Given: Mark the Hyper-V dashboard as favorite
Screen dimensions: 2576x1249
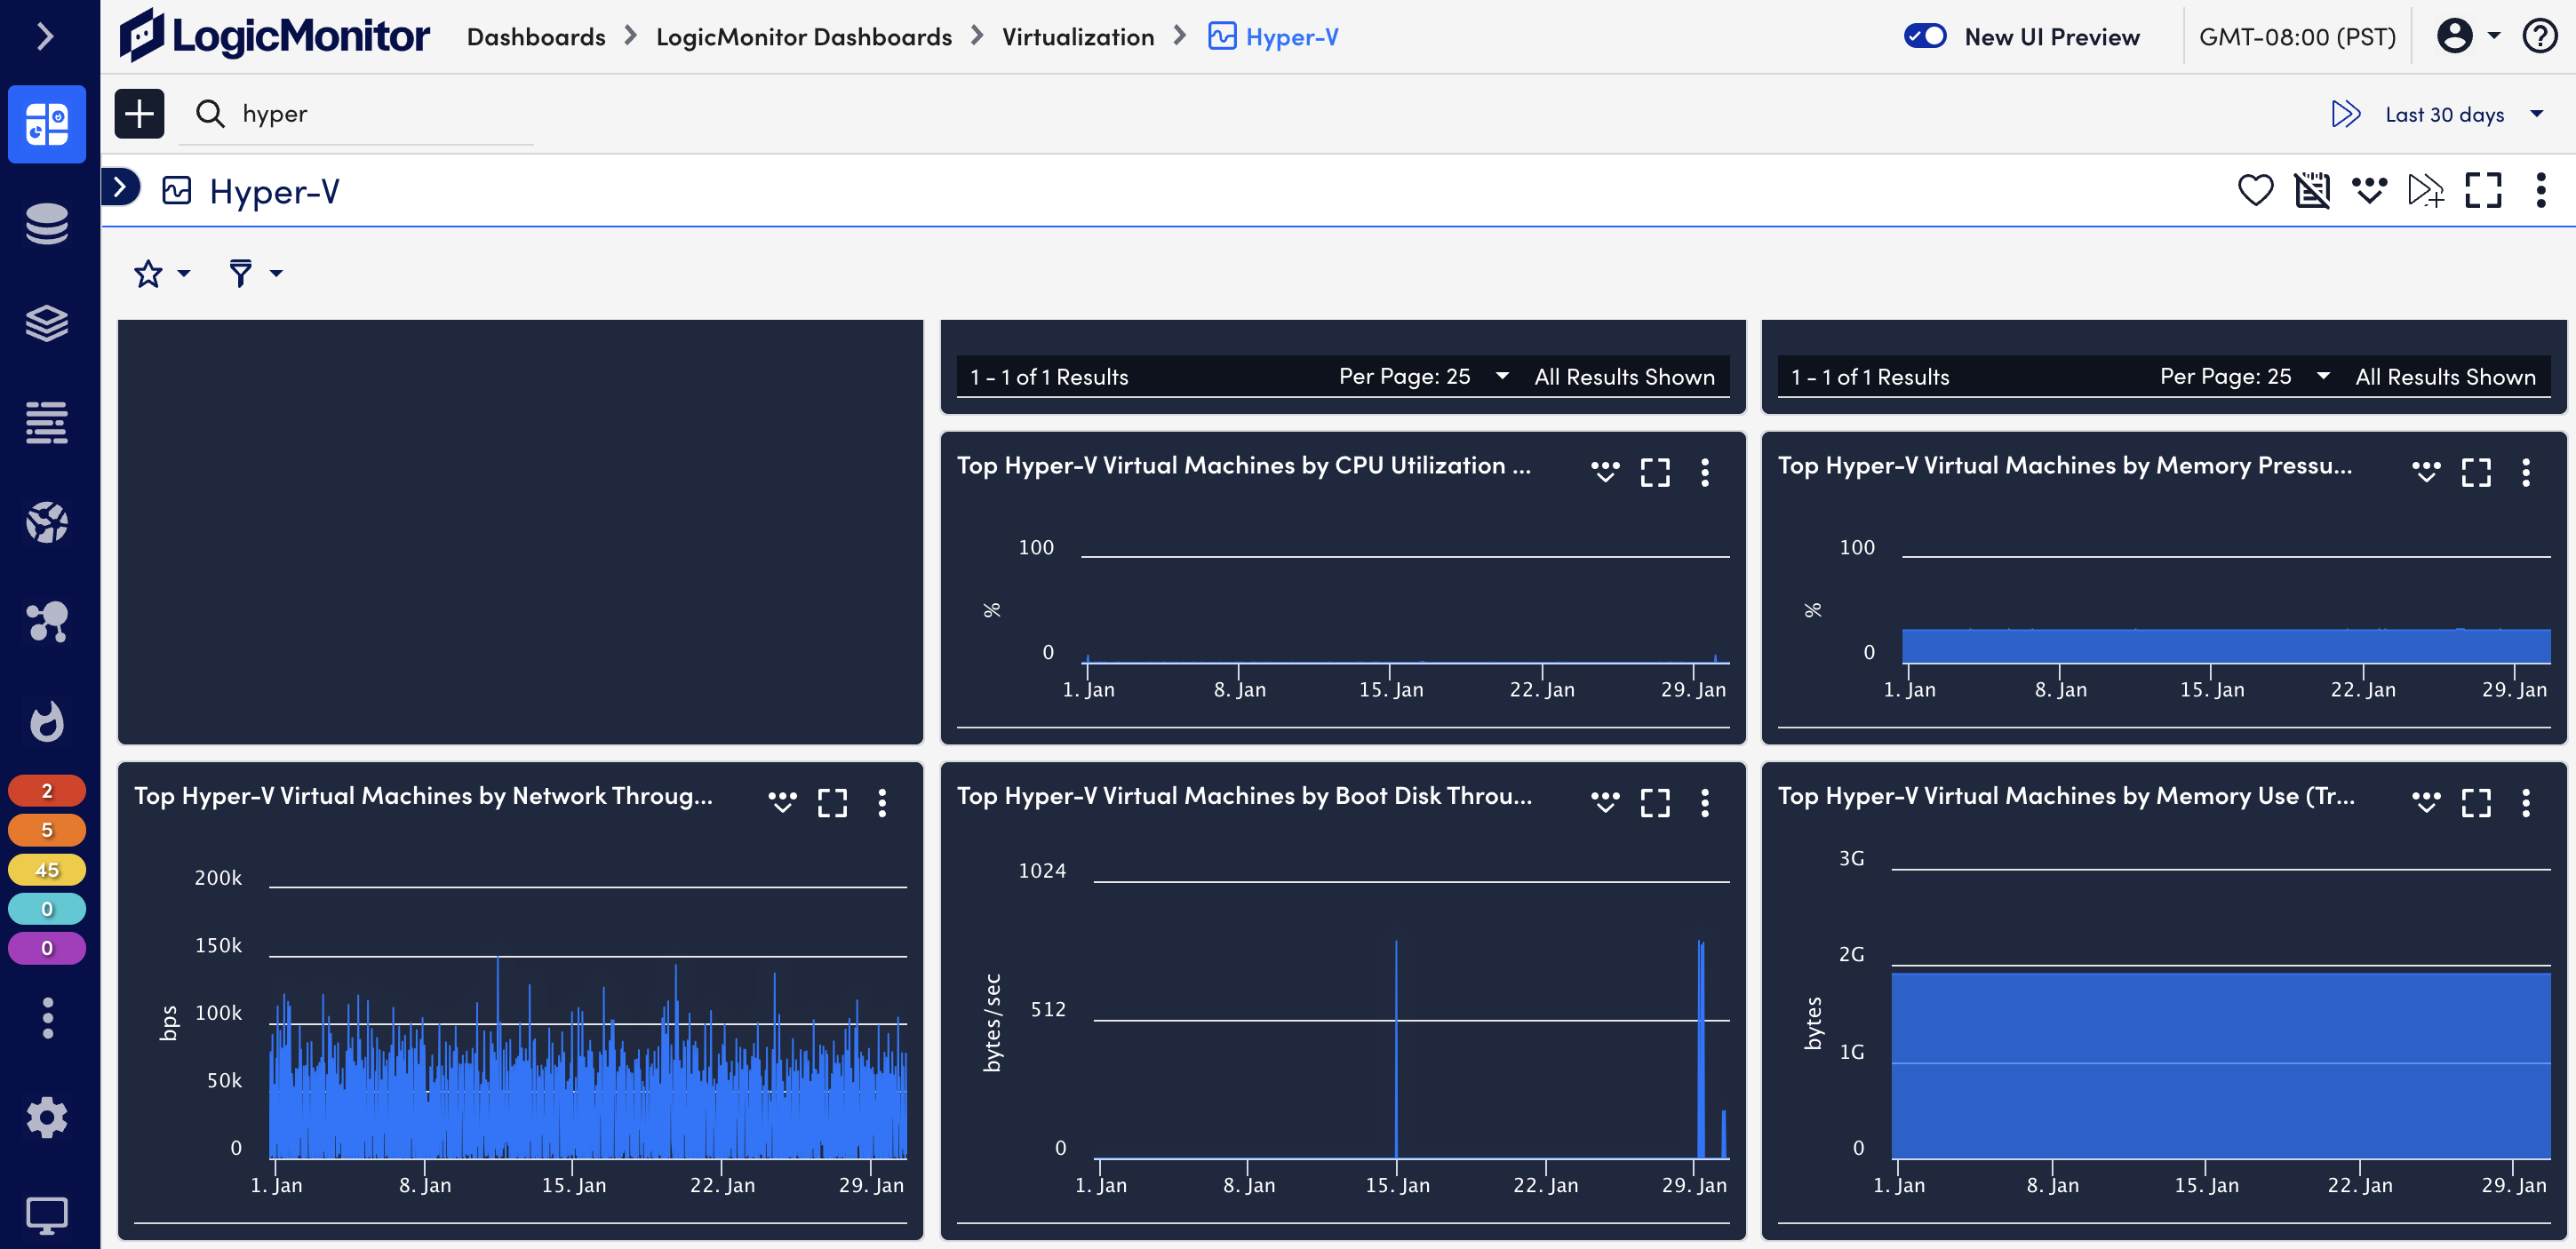Looking at the screenshot, I should (x=2256, y=190).
